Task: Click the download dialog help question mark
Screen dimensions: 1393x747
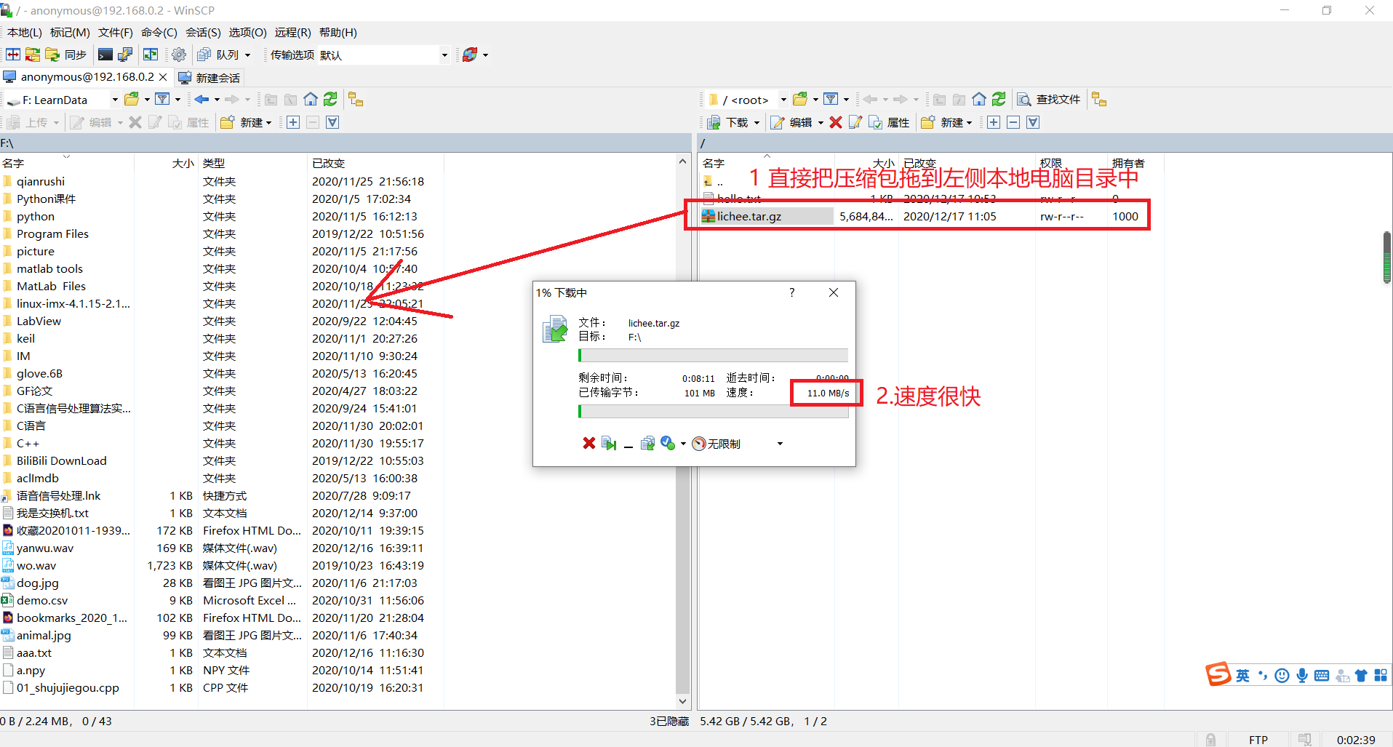Action: tap(792, 292)
